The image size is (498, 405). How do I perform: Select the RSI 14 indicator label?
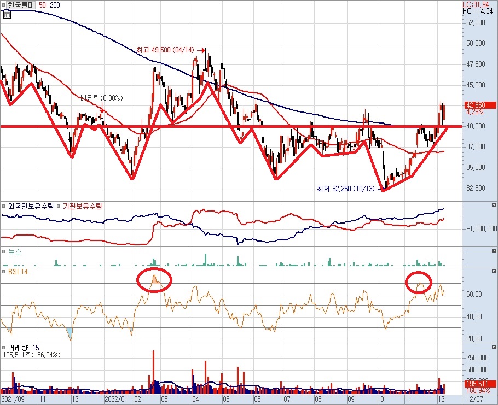coord(18,272)
